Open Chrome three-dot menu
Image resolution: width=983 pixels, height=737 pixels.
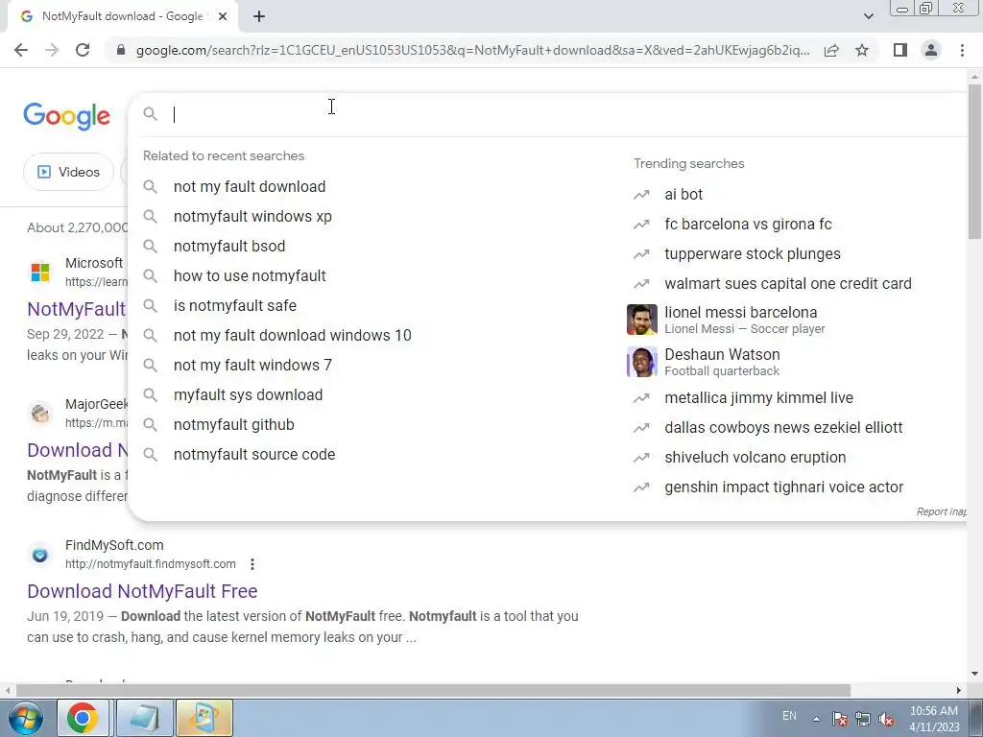962,50
